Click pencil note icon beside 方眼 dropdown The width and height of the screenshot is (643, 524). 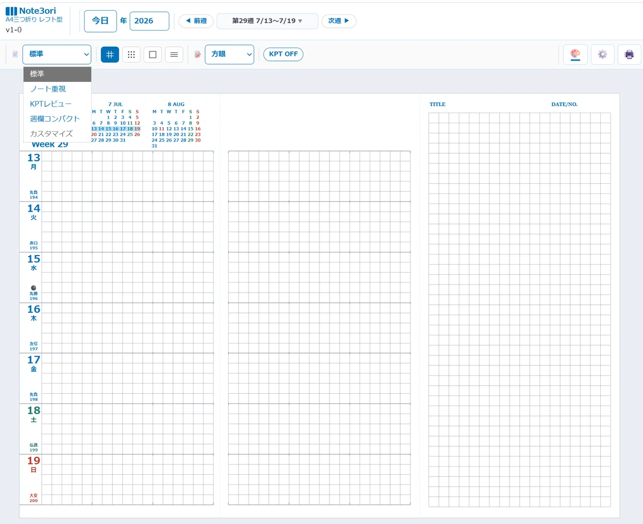click(x=198, y=54)
